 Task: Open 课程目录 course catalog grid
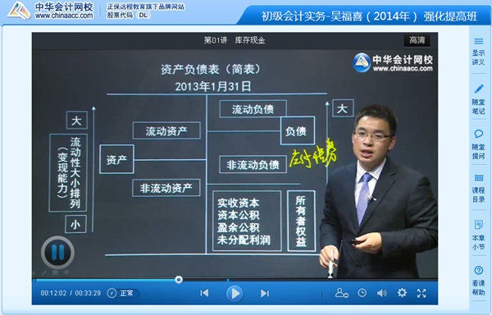coord(479,188)
